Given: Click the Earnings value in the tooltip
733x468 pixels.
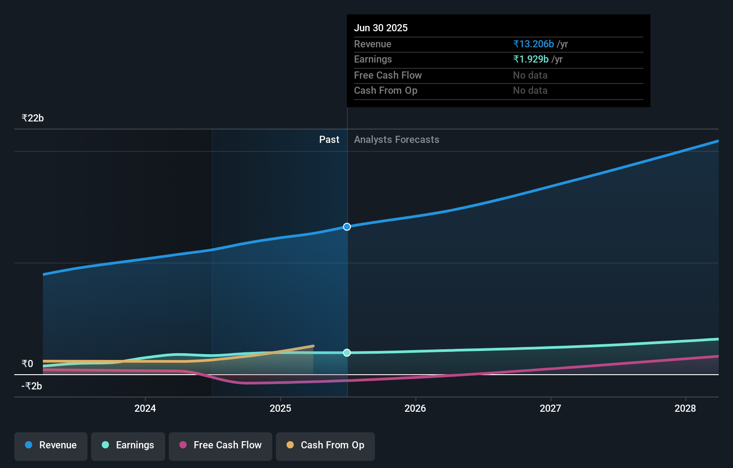Looking at the screenshot, I should tap(531, 59).
